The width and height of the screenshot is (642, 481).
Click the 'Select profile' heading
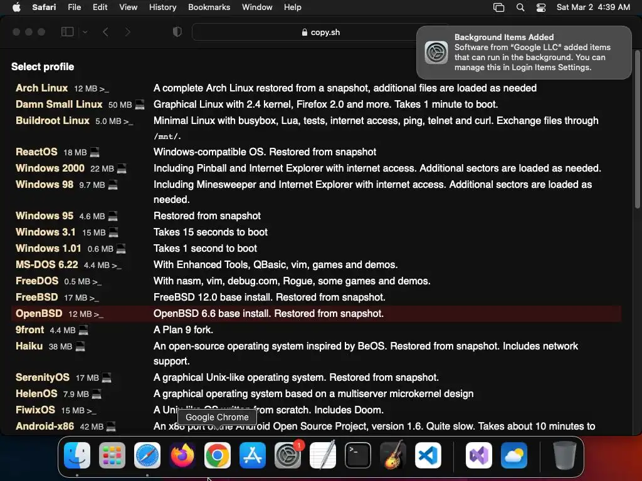(43, 66)
